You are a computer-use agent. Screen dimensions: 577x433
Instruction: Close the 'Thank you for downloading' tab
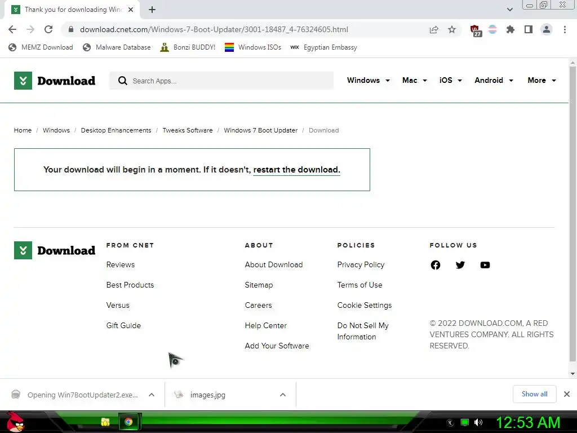coord(131,10)
